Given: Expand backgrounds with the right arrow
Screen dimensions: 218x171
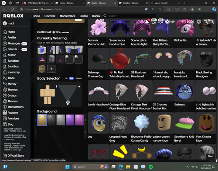Looking at the screenshot, I should tap(85, 120).
